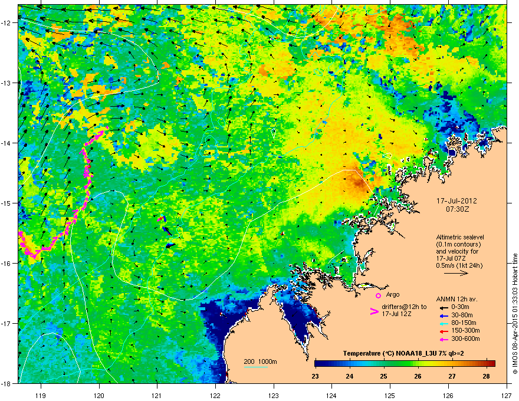This screenshot has width=519, height=401.
Task: Click longitude label 119 on bottom axis
Action: [x=41, y=395]
